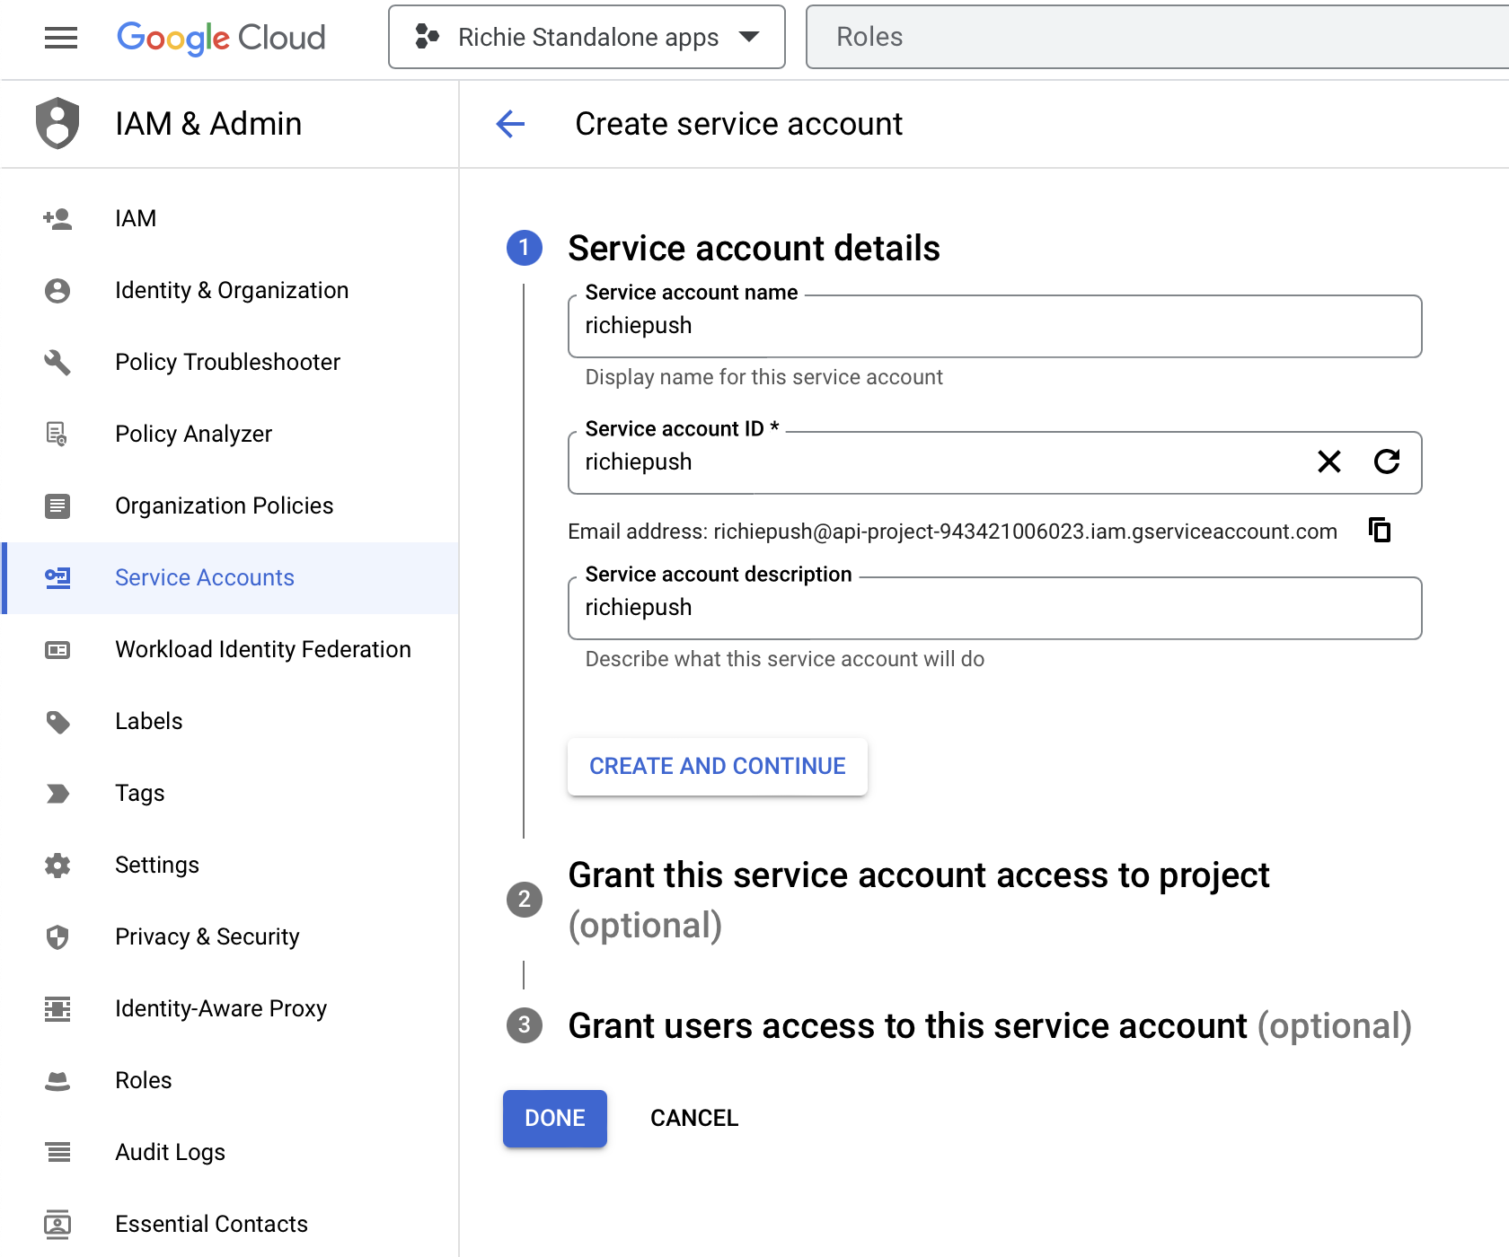Select the Labels tag icon
1509x1257 pixels.
click(x=57, y=721)
